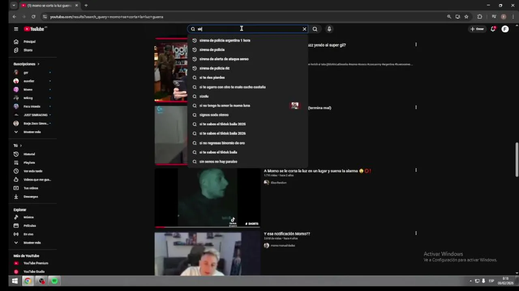
Task: Open the Momo power-outage alarm short thumbnail
Action: (x=207, y=197)
